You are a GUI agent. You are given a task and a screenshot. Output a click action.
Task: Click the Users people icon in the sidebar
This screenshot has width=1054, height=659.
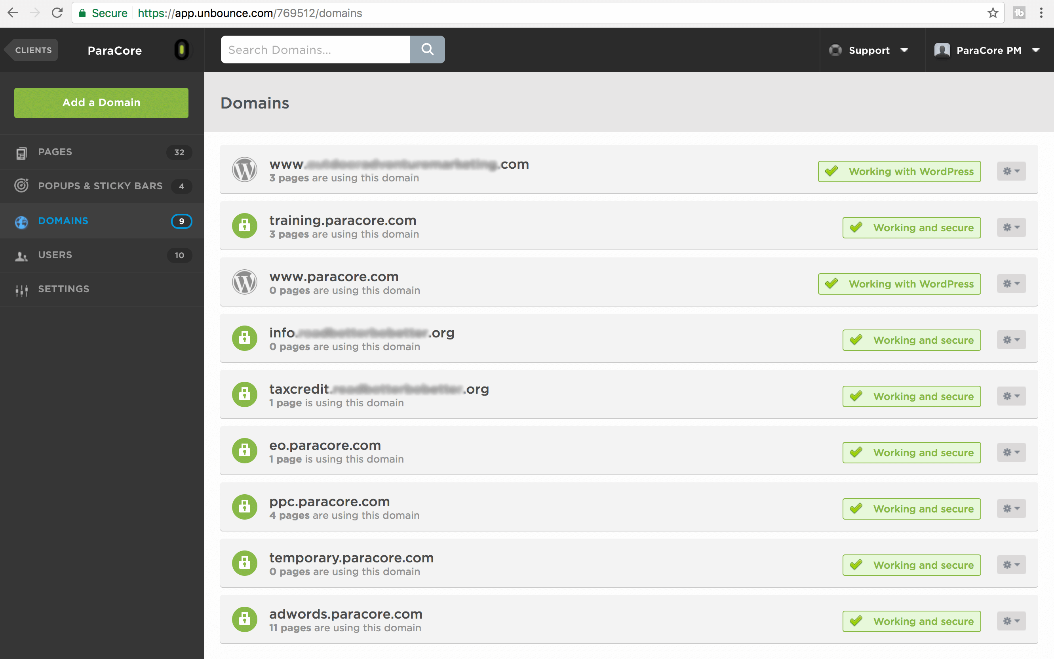(21, 256)
